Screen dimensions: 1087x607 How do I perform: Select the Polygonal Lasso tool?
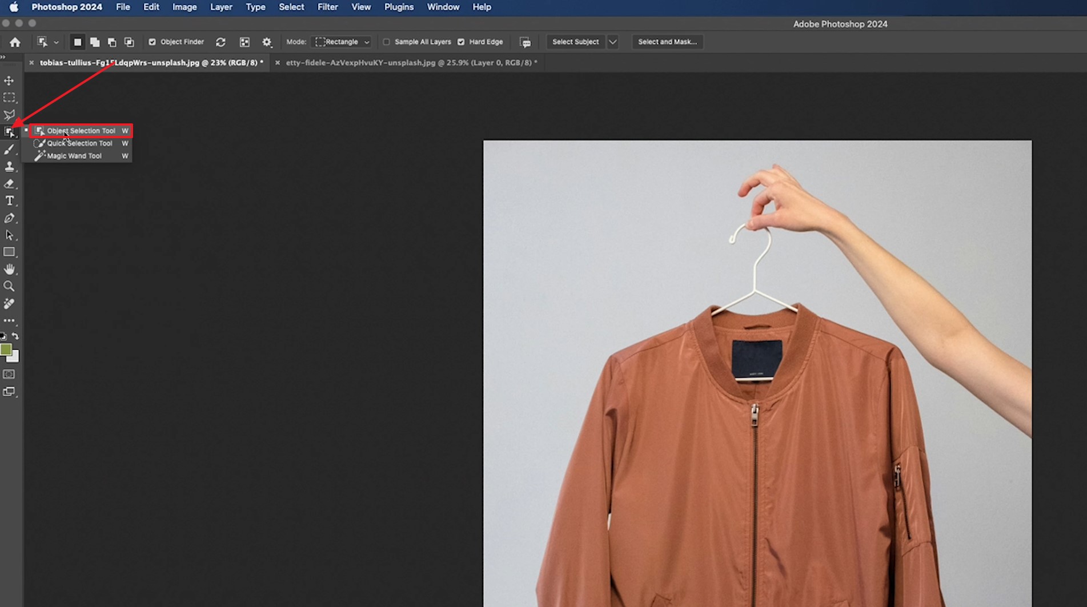click(x=9, y=115)
